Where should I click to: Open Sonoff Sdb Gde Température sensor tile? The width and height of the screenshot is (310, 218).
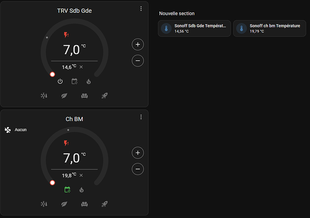[x=195, y=28]
